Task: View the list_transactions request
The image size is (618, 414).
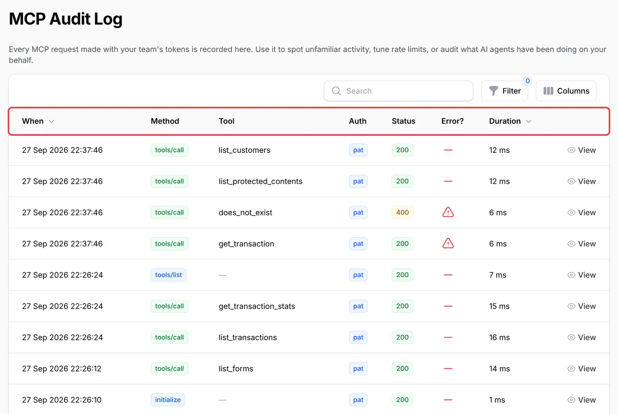Action: click(x=582, y=337)
